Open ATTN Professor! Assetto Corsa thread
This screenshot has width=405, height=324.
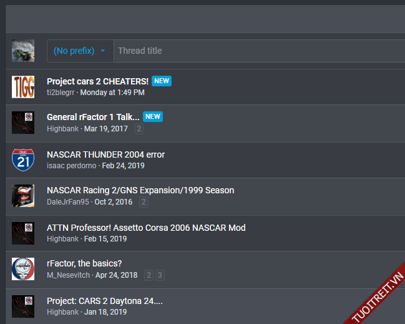click(146, 228)
